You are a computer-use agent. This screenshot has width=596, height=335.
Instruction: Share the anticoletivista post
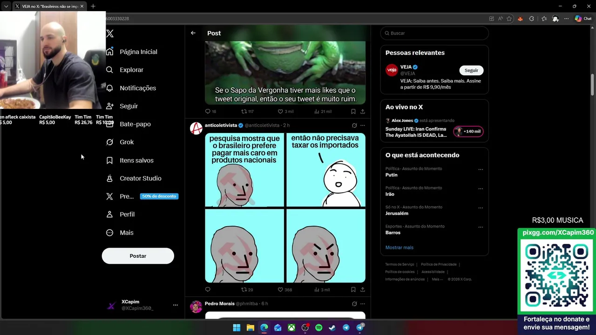pos(363,289)
